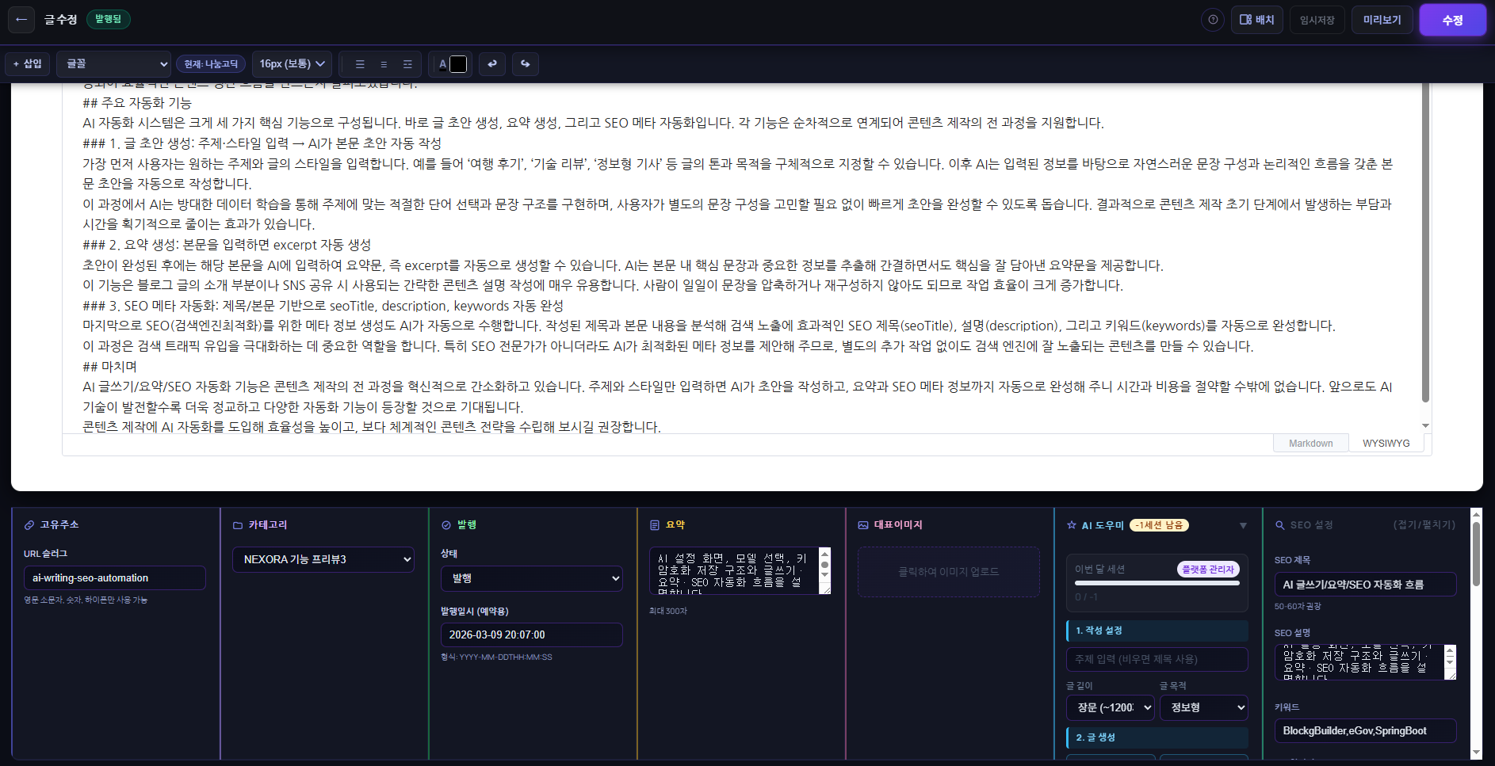Click the URL 슬러그 input field

pyautogui.click(x=115, y=578)
